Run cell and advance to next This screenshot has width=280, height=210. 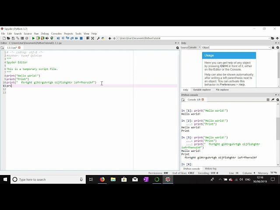(42, 38)
